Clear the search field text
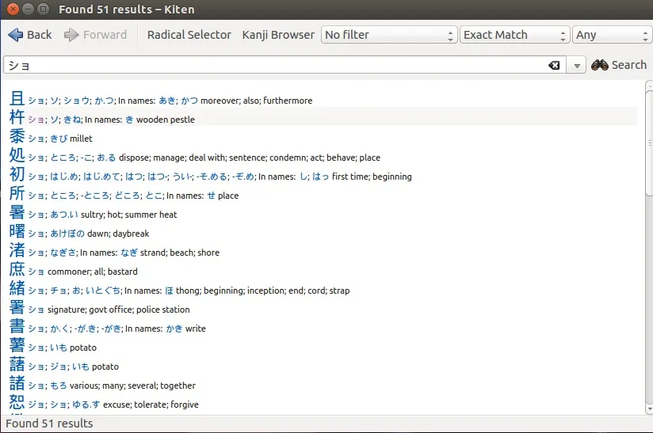Viewport: 653px width, 433px height. coord(554,66)
